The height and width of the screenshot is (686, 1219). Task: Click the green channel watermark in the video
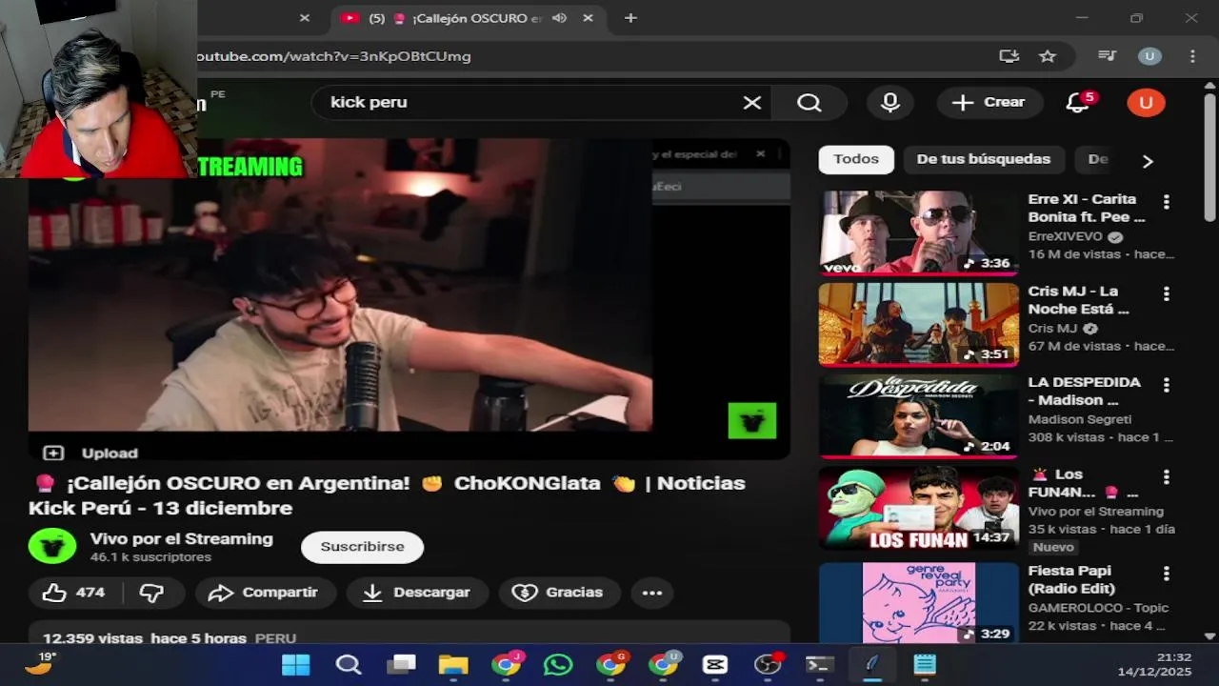click(752, 420)
